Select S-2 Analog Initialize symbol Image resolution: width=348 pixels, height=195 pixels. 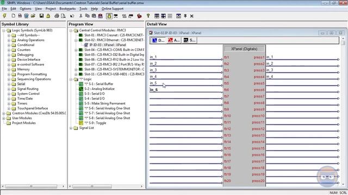100,89
